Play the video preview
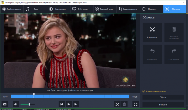This screenshot has width=188, height=110. coord(69,104)
